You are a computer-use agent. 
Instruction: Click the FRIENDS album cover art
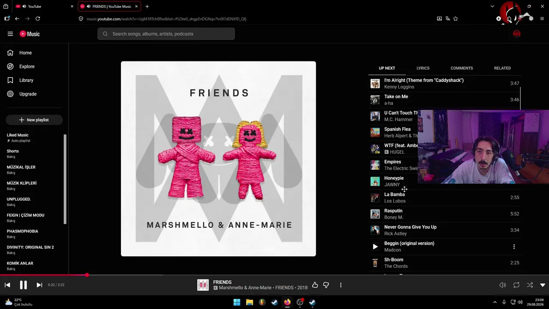point(218,159)
